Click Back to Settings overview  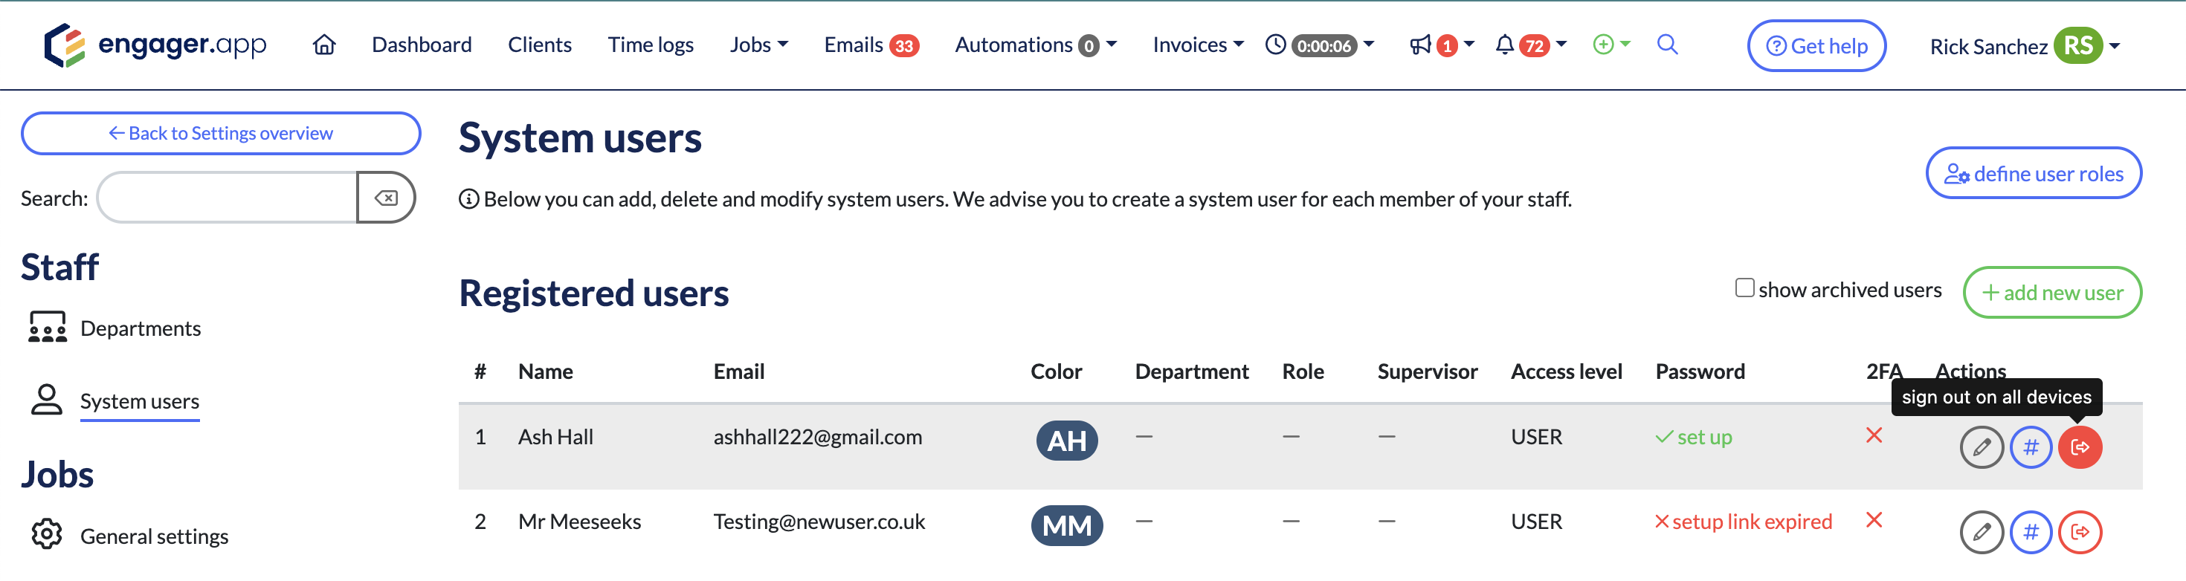point(221,133)
